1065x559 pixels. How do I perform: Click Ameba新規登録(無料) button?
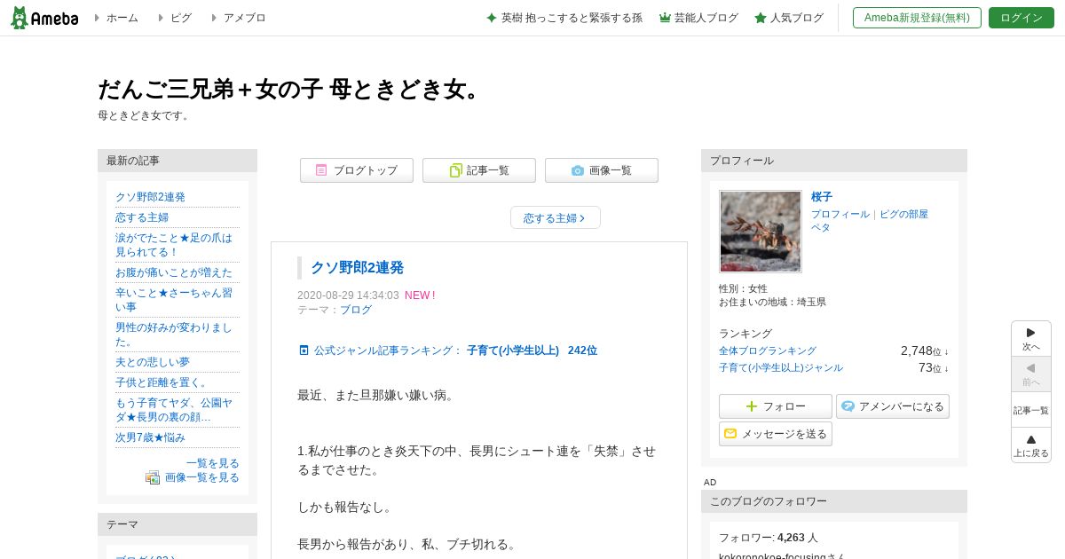coord(917,18)
